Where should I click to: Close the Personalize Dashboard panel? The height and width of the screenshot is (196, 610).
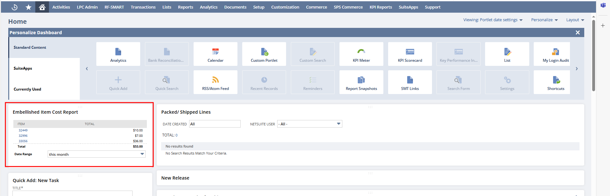pos(578,33)
